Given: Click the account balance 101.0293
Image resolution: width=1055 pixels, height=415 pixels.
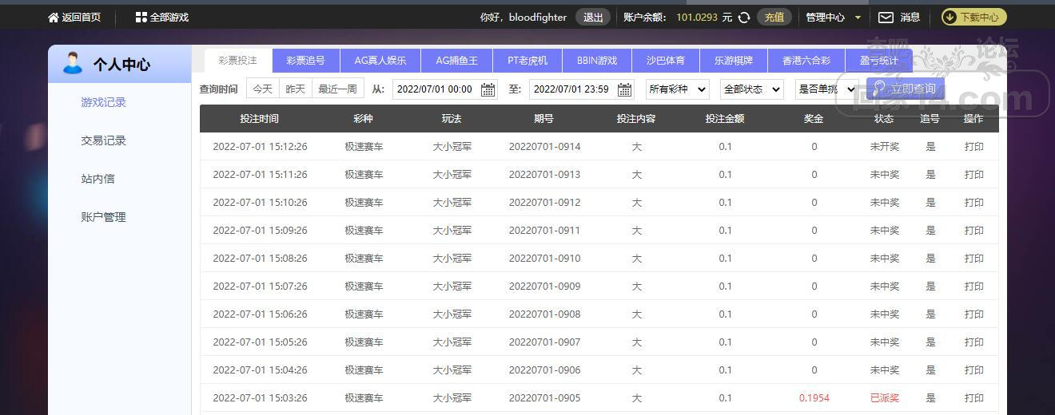Looking at the screenshot, I should click(x=697, y=17).
